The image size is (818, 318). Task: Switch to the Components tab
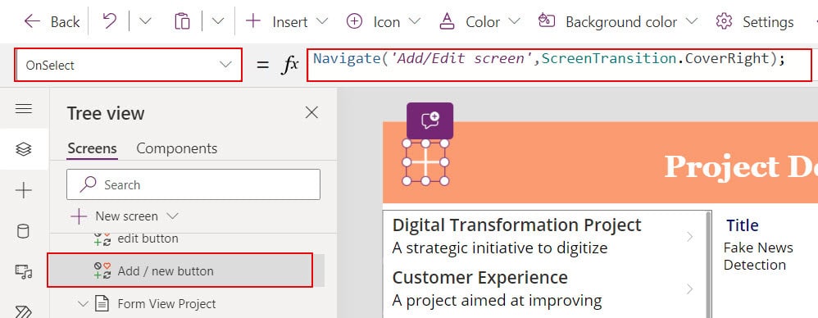coord(177,148)
